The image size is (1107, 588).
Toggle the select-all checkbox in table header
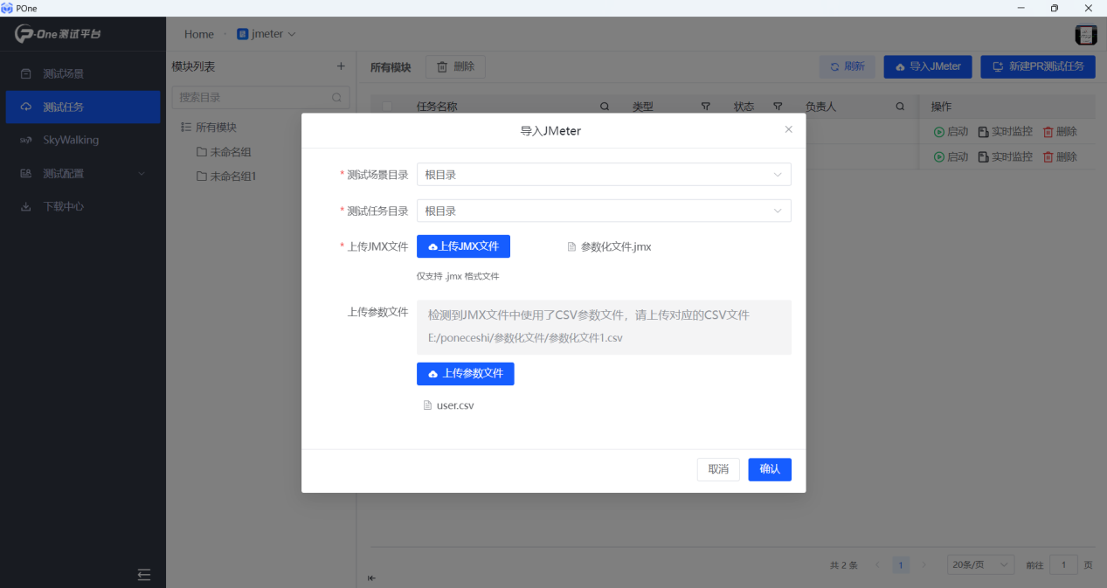point(387,107)
